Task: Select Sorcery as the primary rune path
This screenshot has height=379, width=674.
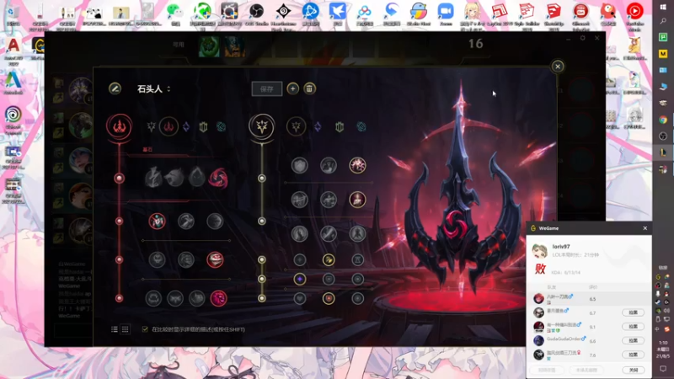Action: (186, 127)
